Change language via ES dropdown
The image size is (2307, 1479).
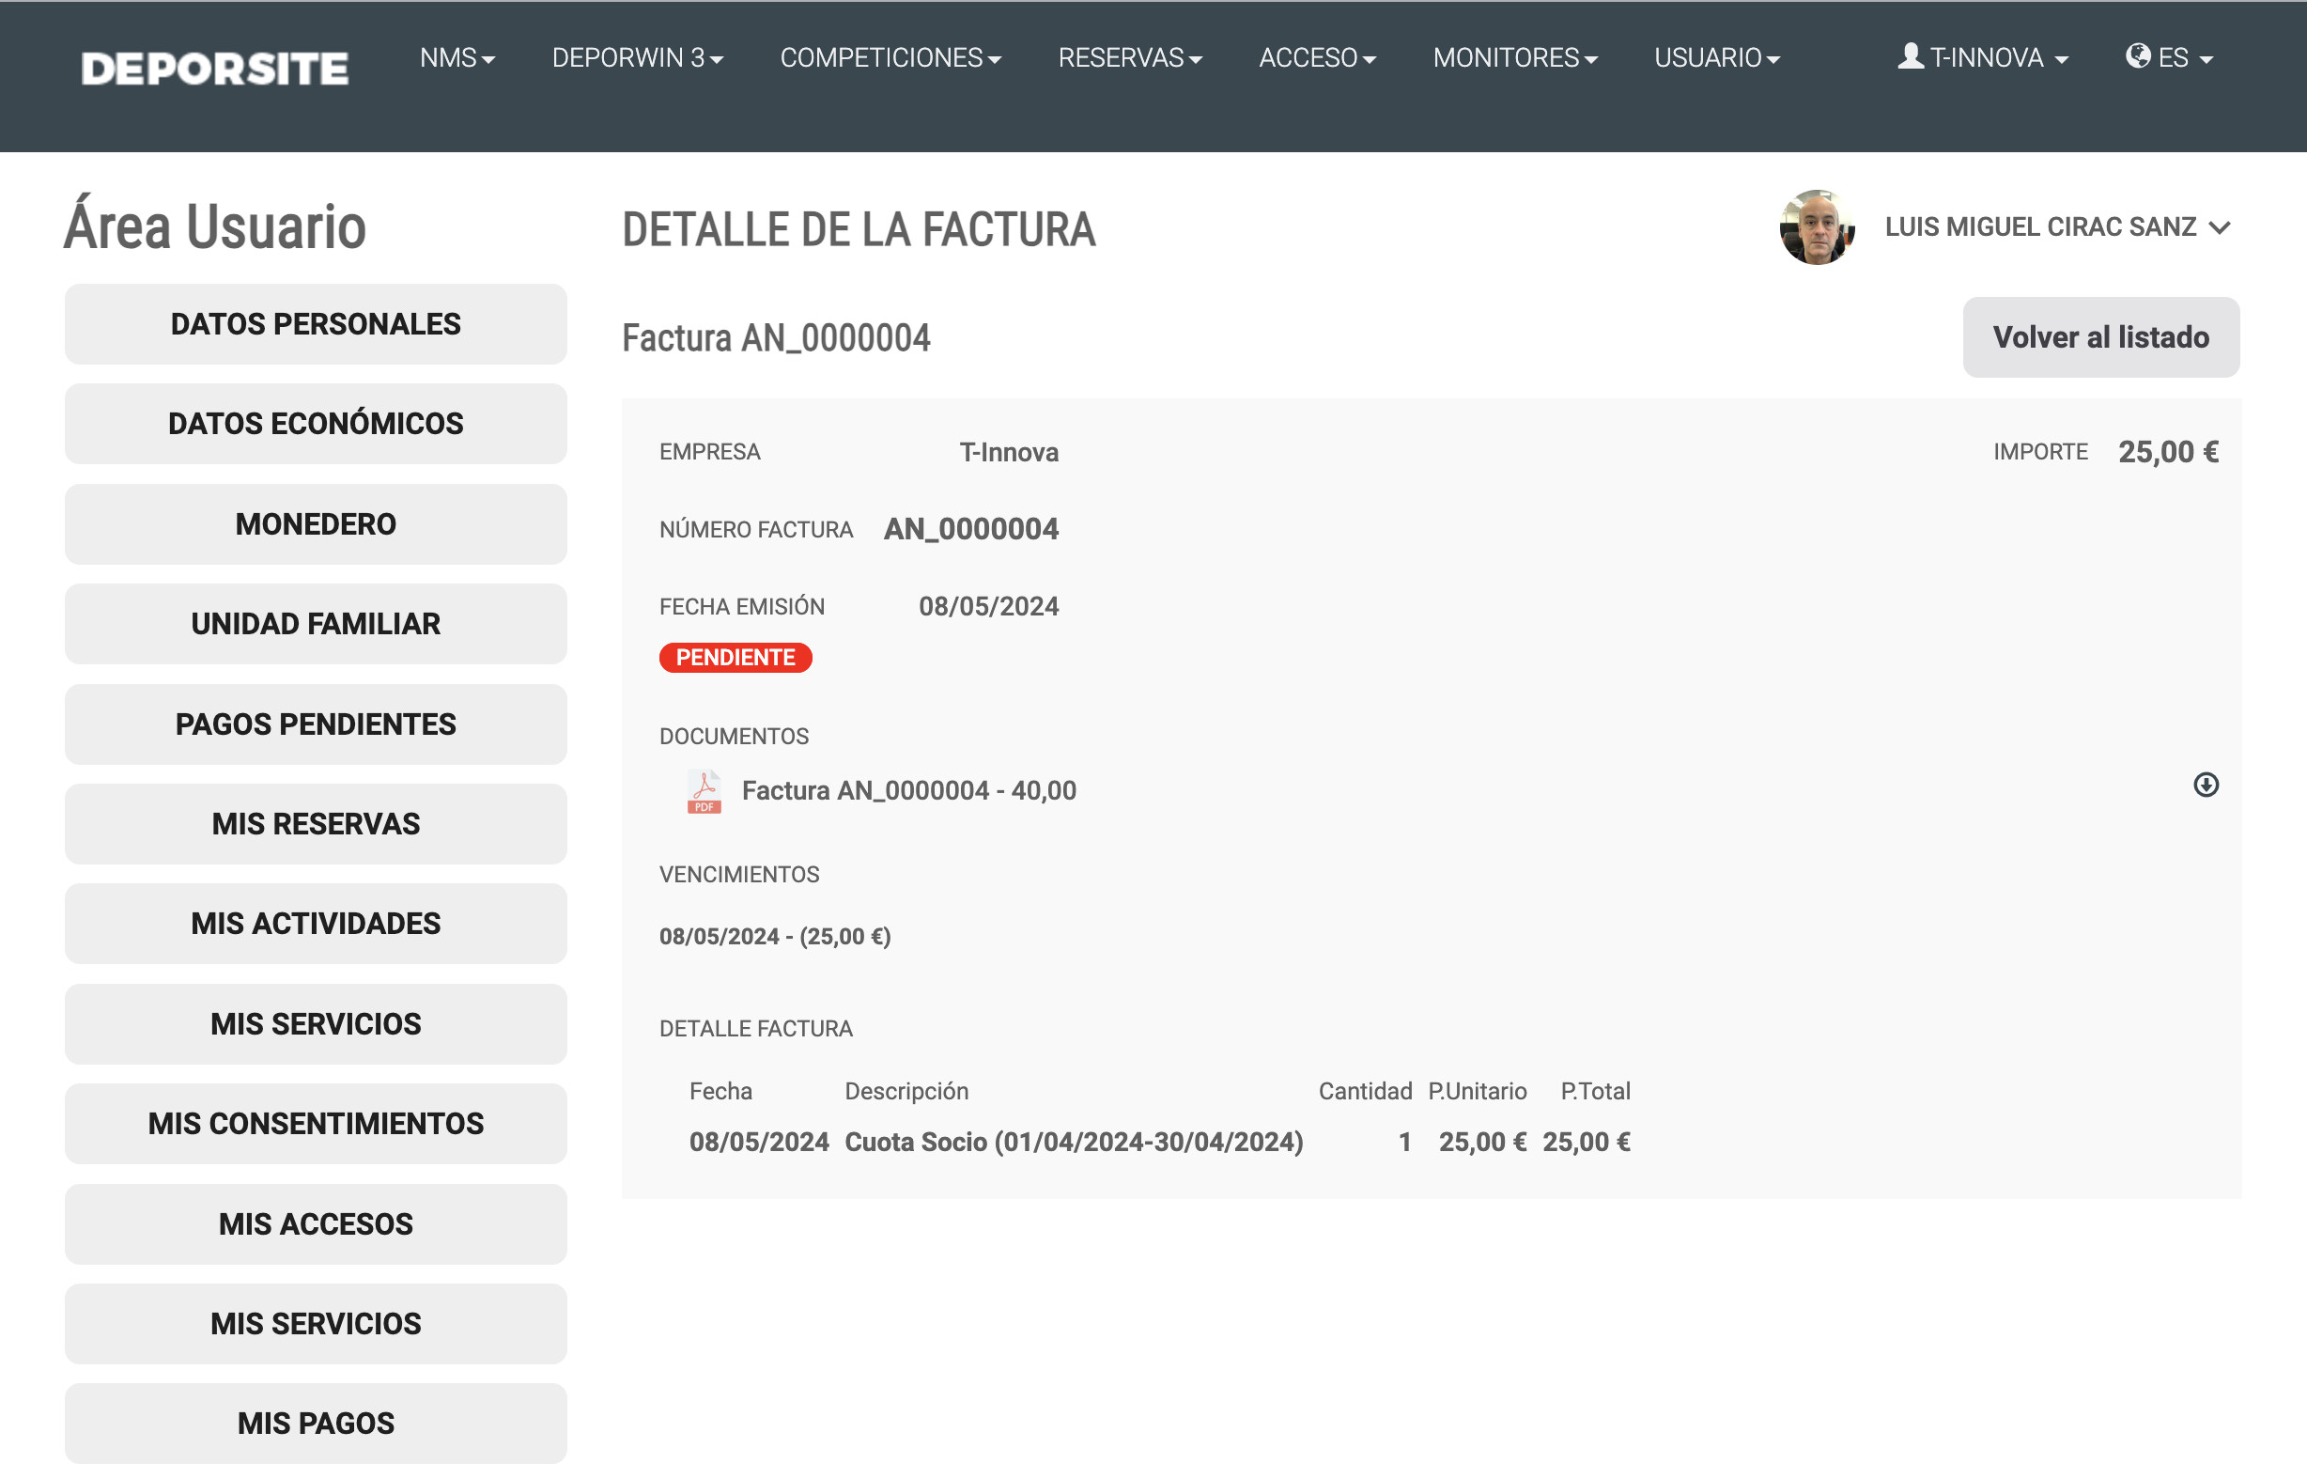click(2169, 57)
